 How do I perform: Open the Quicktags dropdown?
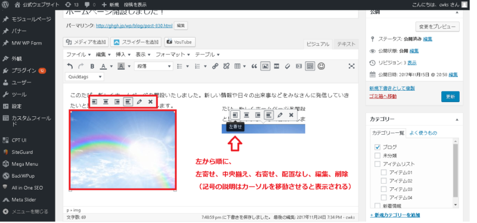click(x=85, y=77)
